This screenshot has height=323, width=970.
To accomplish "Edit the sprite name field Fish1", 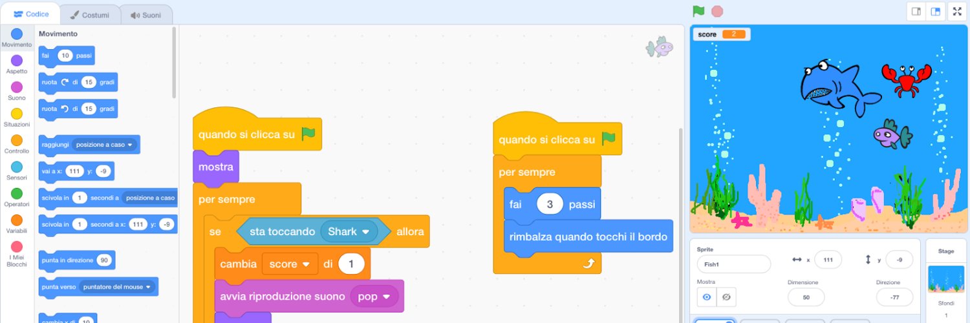I will (734, 264).
